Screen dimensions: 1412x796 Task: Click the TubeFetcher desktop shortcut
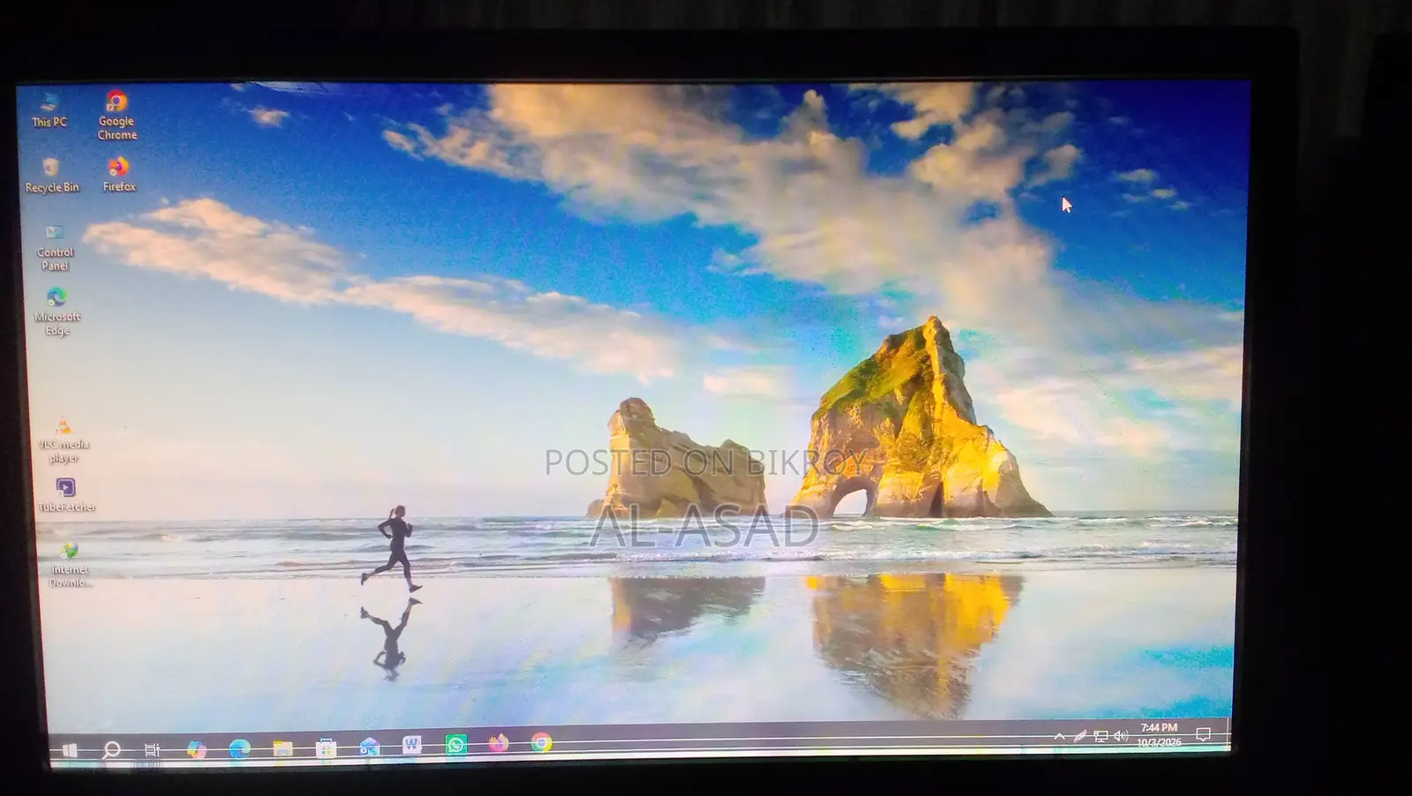66,495
